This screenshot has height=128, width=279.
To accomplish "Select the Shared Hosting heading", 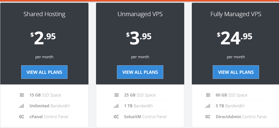I will [44, 14].
